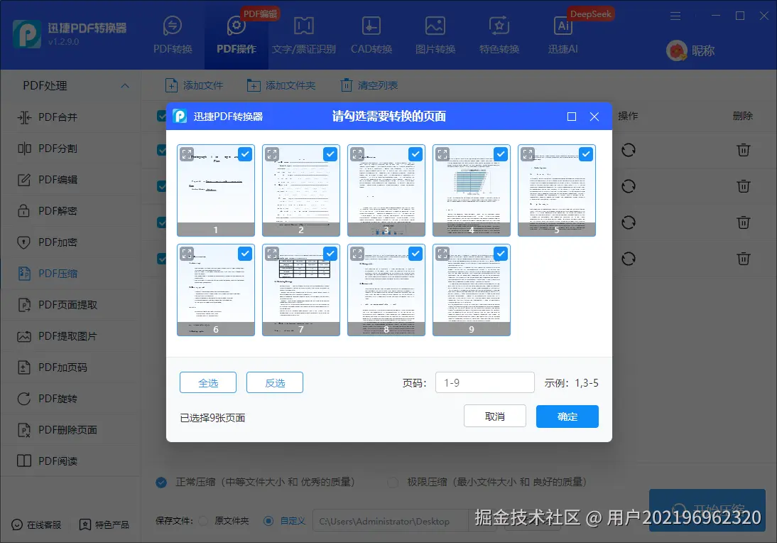Close the page selection dialog

click(x=594, y=117)
